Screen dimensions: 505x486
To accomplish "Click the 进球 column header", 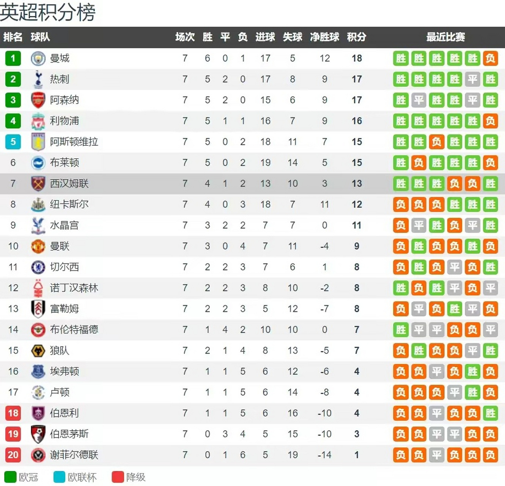I will tap(265, 37).
